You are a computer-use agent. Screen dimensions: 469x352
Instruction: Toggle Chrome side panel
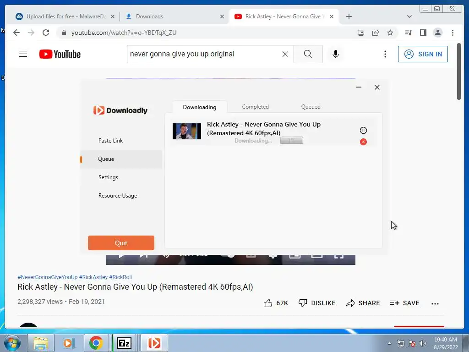423,33
